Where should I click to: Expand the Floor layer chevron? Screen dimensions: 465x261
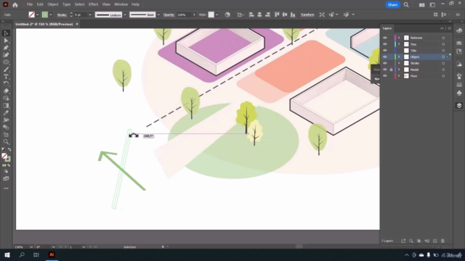coord(399,76)
